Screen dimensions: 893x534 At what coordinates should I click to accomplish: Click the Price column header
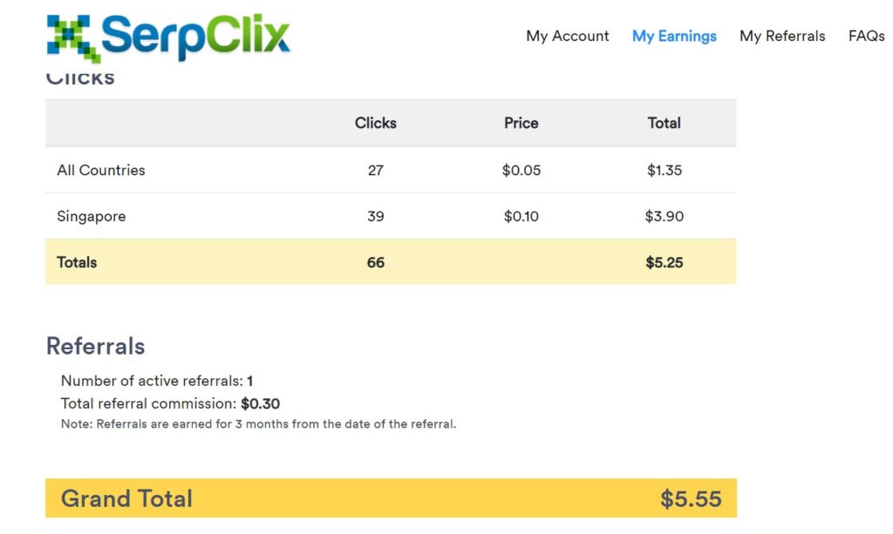point(521,123)
